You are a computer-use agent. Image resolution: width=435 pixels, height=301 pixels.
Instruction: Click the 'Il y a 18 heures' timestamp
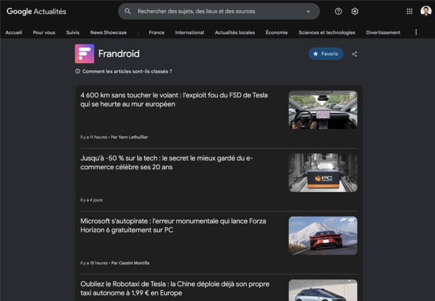tap(94, 263)
